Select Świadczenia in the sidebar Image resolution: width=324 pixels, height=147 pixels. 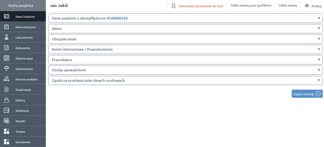23,90
